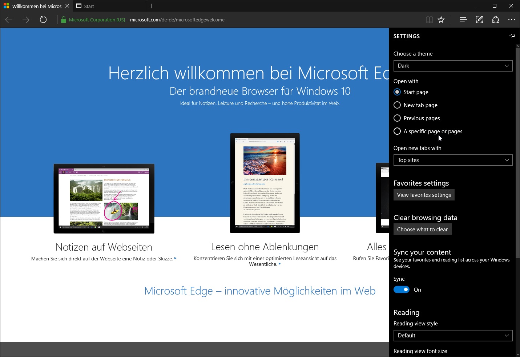
Task: Open a new tab with plus button
Action: [x=152, y=6]
